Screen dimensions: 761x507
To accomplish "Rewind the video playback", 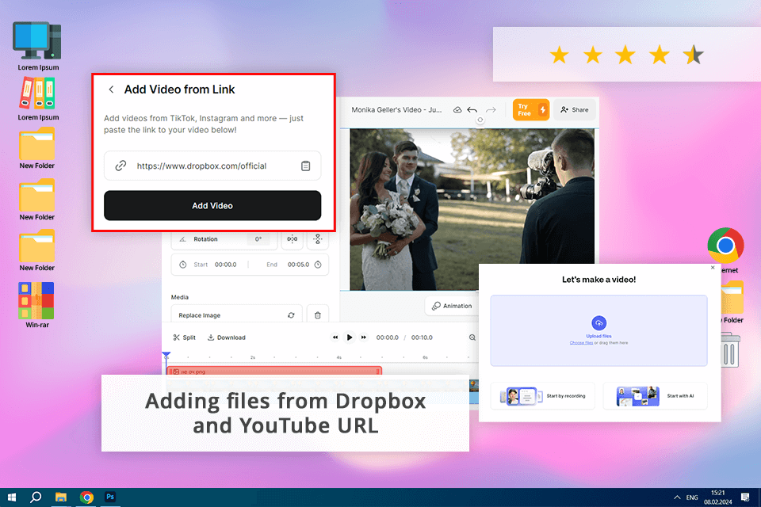I will tap(335, 337).
